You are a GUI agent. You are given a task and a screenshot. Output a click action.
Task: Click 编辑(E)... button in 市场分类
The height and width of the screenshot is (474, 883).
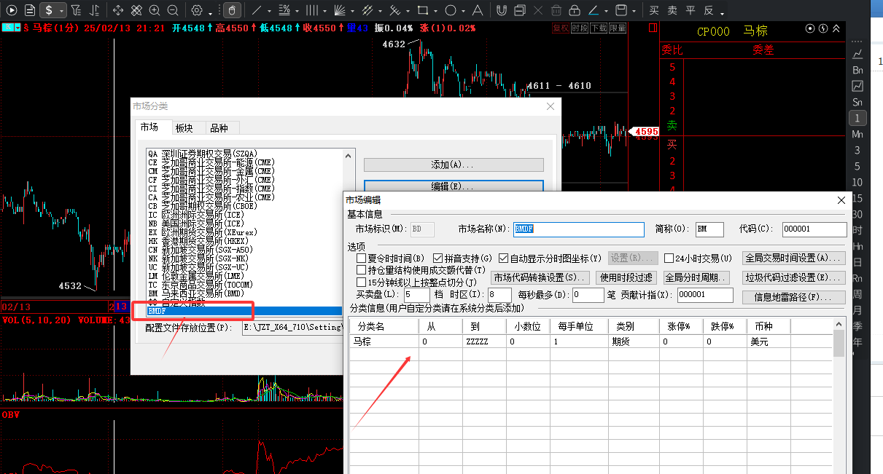(454, 186)
